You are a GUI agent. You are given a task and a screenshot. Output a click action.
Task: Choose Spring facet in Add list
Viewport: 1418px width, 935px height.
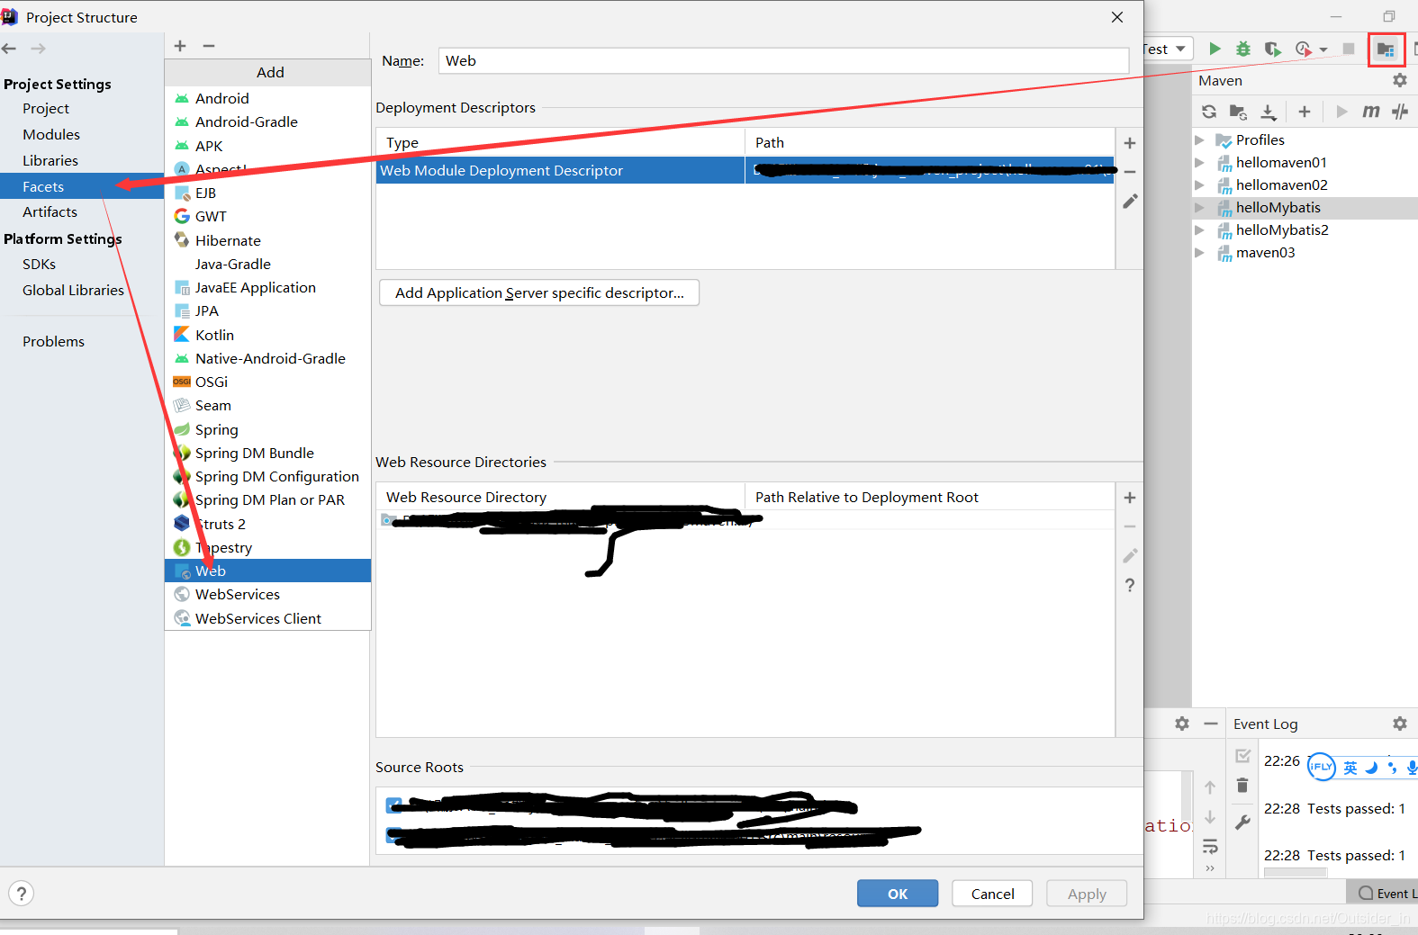pyautogui.click(x=267, y=429)
